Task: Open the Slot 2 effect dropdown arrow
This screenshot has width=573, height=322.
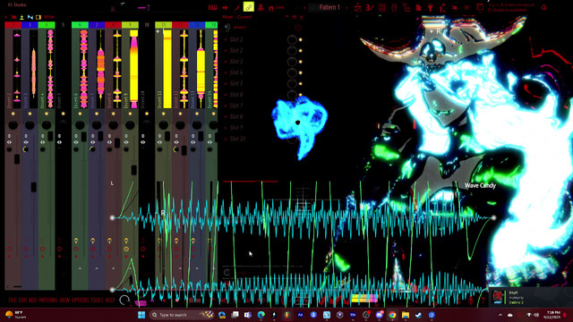Action: [x=226, y=50]
